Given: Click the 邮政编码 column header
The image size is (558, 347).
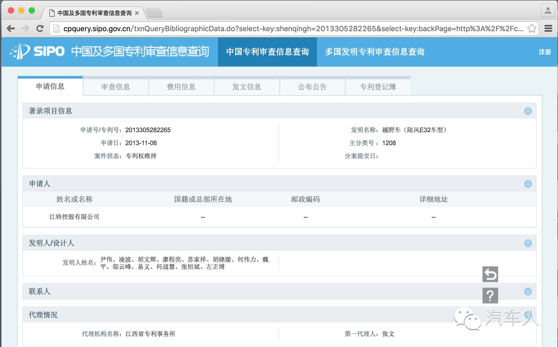Looking at the screenshot, I should [305, 199].
